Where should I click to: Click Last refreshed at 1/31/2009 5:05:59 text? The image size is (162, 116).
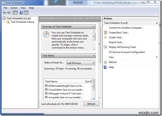pyautogui.click(x=59, y=104)
